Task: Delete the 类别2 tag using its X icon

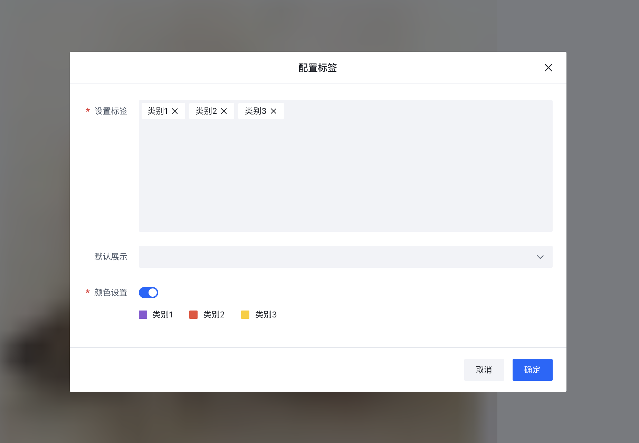Action: (x=224, y=111)
